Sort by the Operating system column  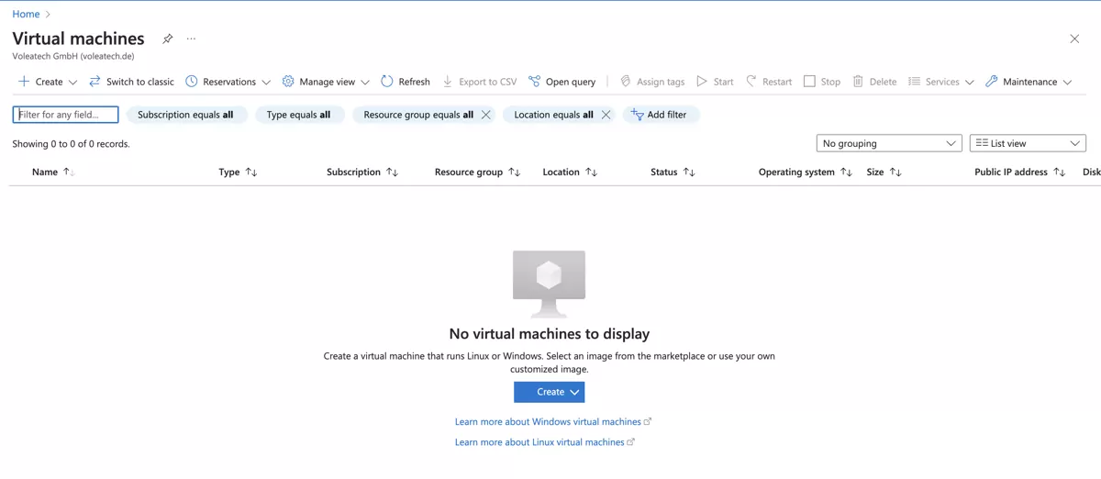pos(806,172)
